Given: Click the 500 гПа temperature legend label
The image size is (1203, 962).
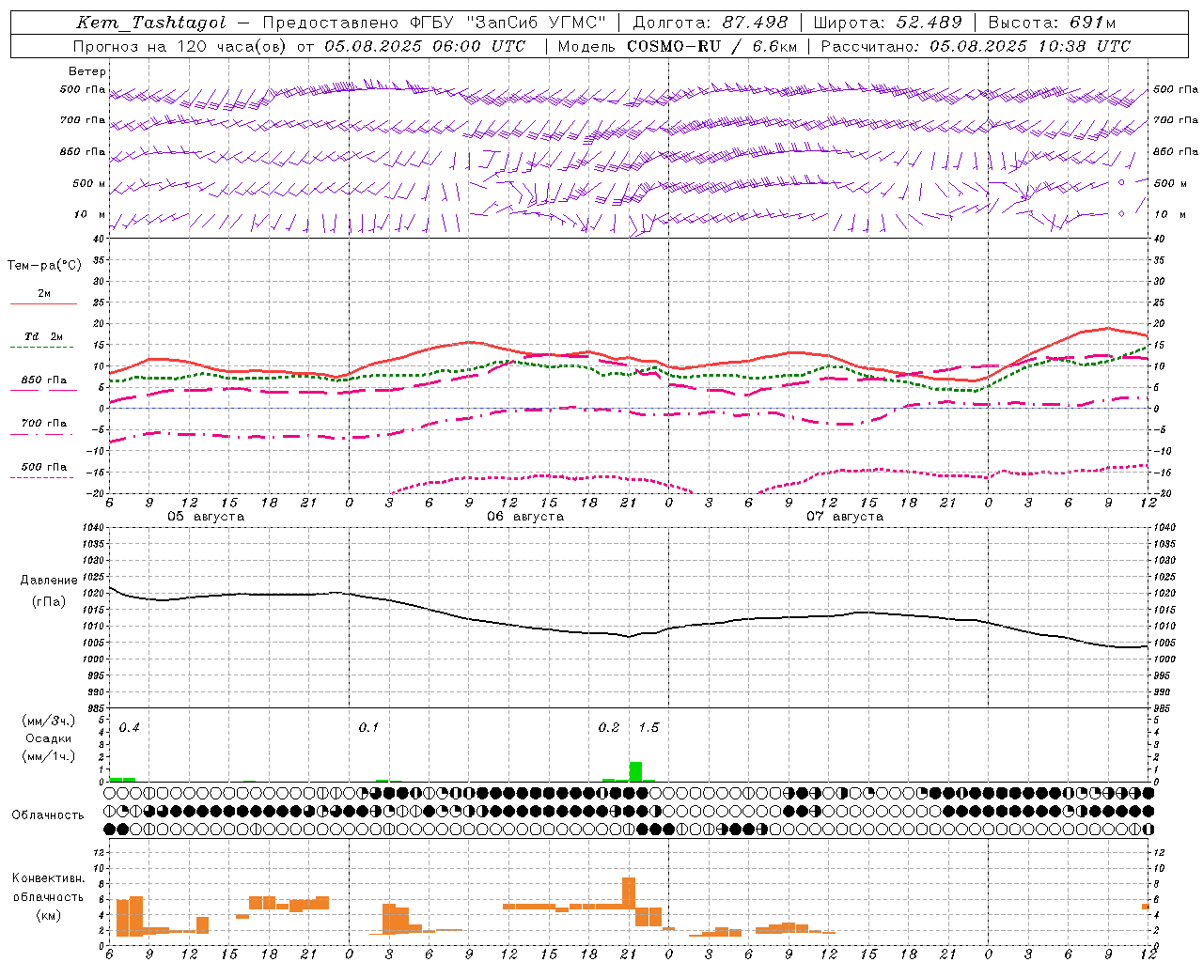Looking at the screenshot, I should pos(44,467).
